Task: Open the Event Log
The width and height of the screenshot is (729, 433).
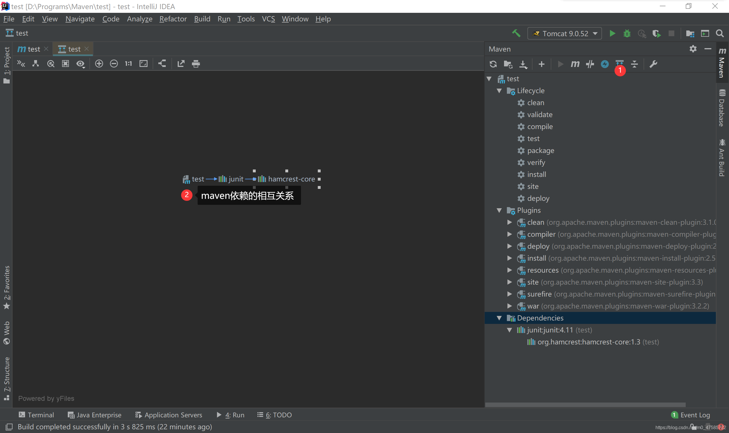Action: click(x=691, y=415)
